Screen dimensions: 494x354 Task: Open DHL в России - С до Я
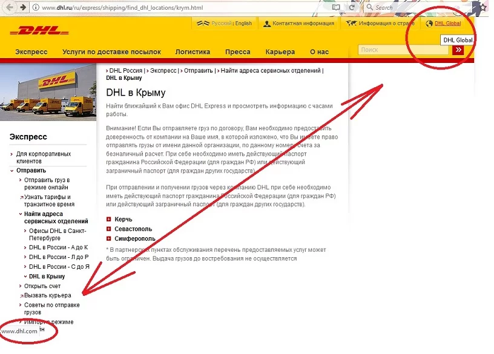pyautogui.click(x=59, y=267)
